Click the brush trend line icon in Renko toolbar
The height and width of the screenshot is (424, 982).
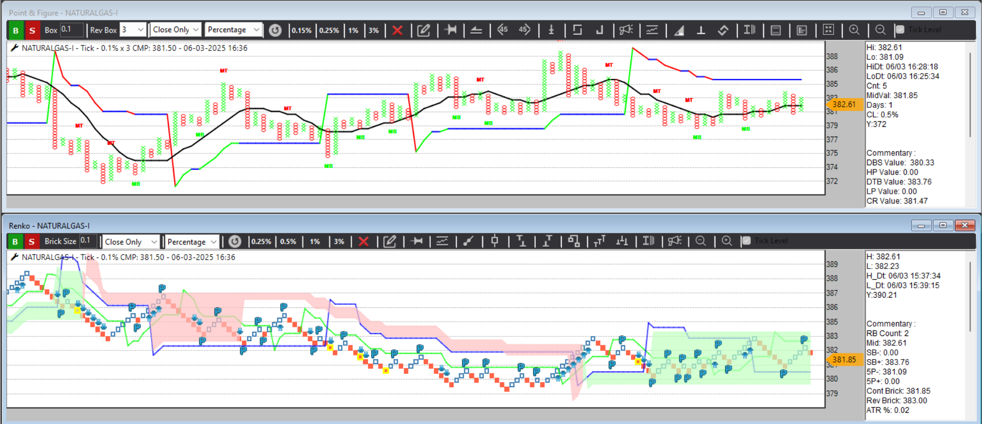[x=468, y=241]
